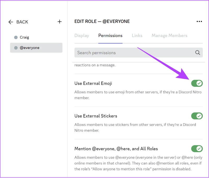
Task: Open the Permissions tab
Action: tap(110, 36)
